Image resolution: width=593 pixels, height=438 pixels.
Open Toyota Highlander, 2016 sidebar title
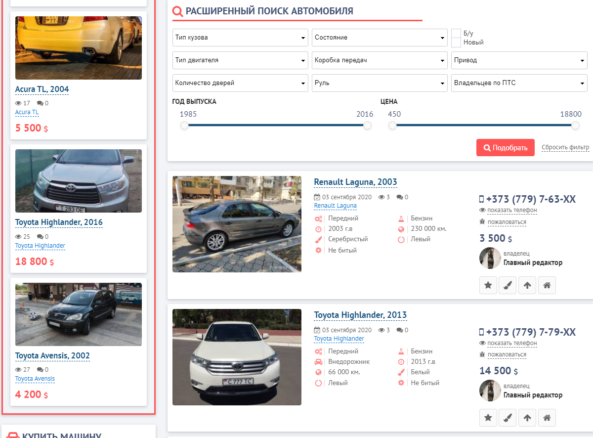point(59,222)
